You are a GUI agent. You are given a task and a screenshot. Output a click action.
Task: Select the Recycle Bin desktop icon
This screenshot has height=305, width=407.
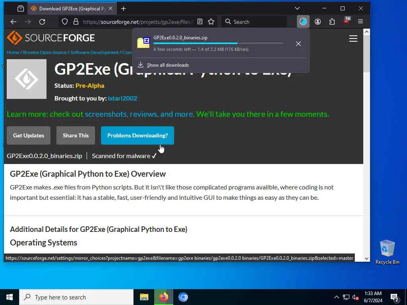(387, 252)
